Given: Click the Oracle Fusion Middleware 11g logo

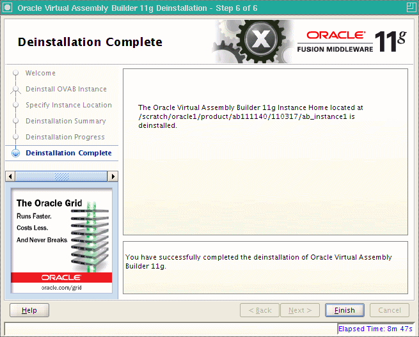Looking at the screenshot, I should [352, 42].
